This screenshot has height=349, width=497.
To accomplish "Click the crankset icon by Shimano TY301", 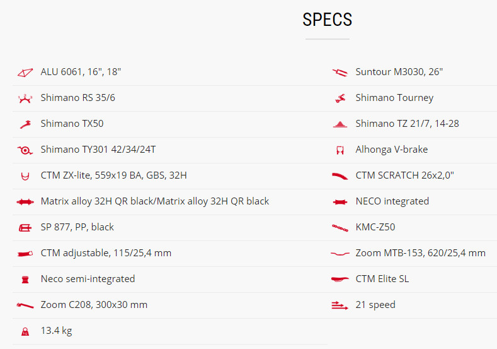I will [x=25, y=150].
